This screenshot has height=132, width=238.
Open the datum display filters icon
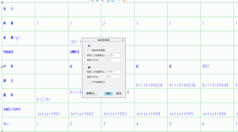click(x=124, y=1)
